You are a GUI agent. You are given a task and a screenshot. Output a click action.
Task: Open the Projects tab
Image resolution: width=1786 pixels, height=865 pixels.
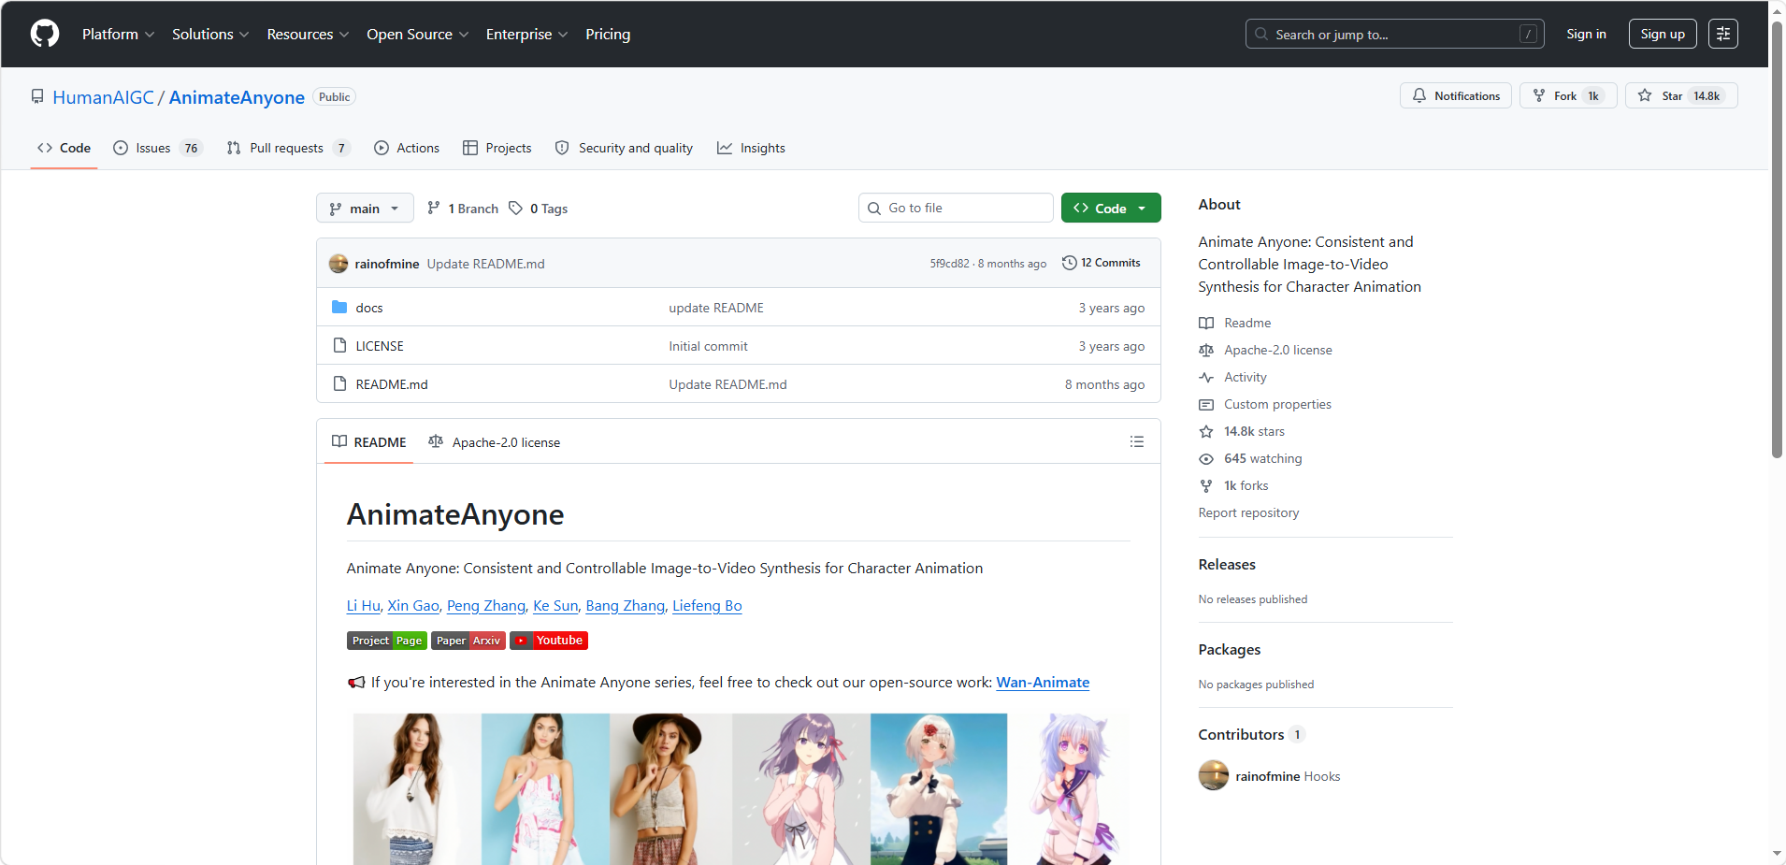click(x=497, y=148)
